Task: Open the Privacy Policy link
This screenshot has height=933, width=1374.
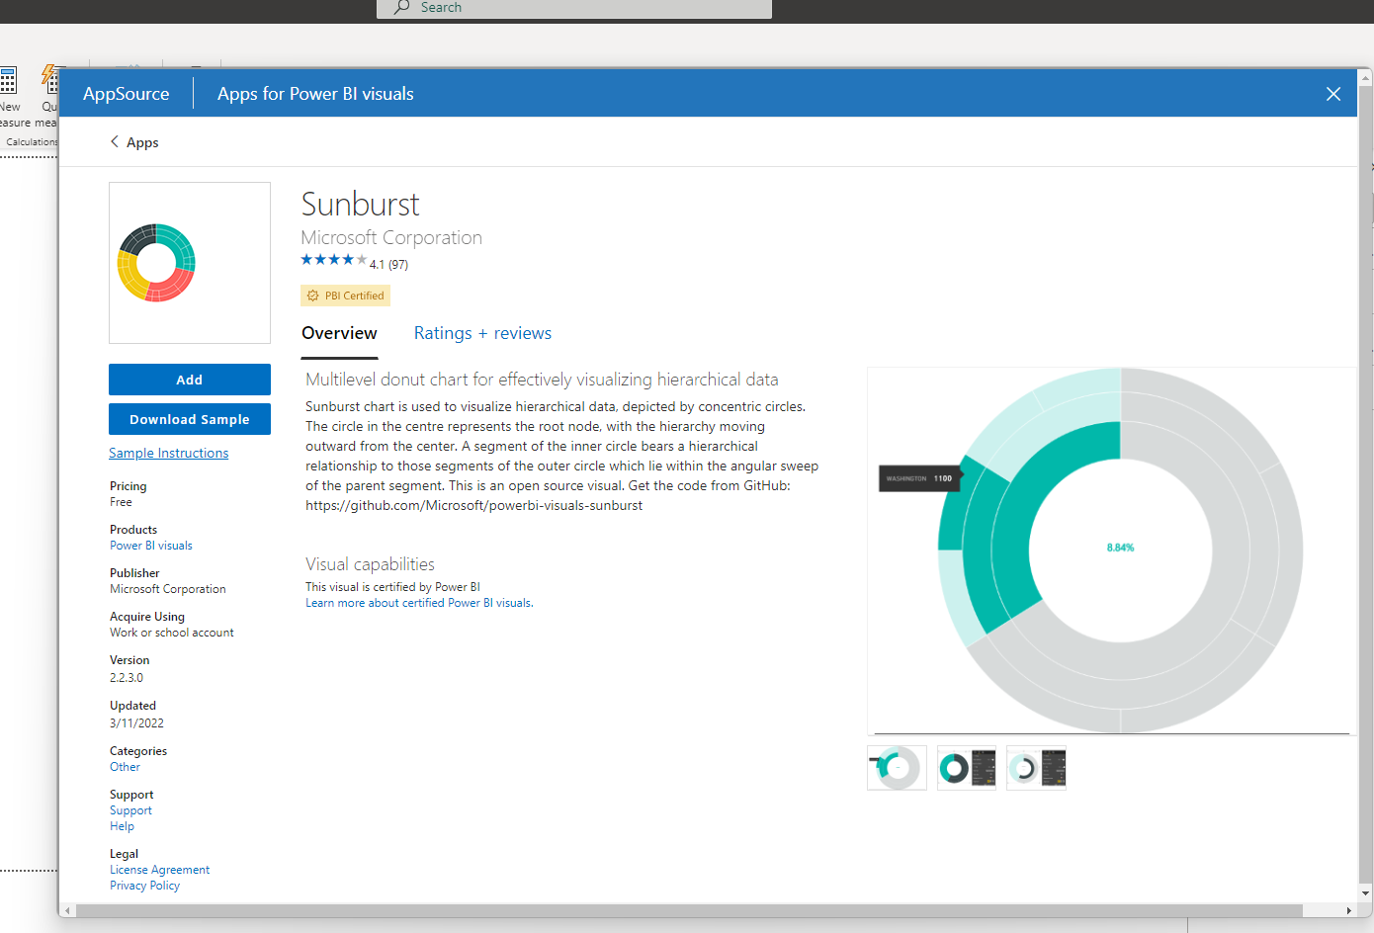Action: click(144, 886)
